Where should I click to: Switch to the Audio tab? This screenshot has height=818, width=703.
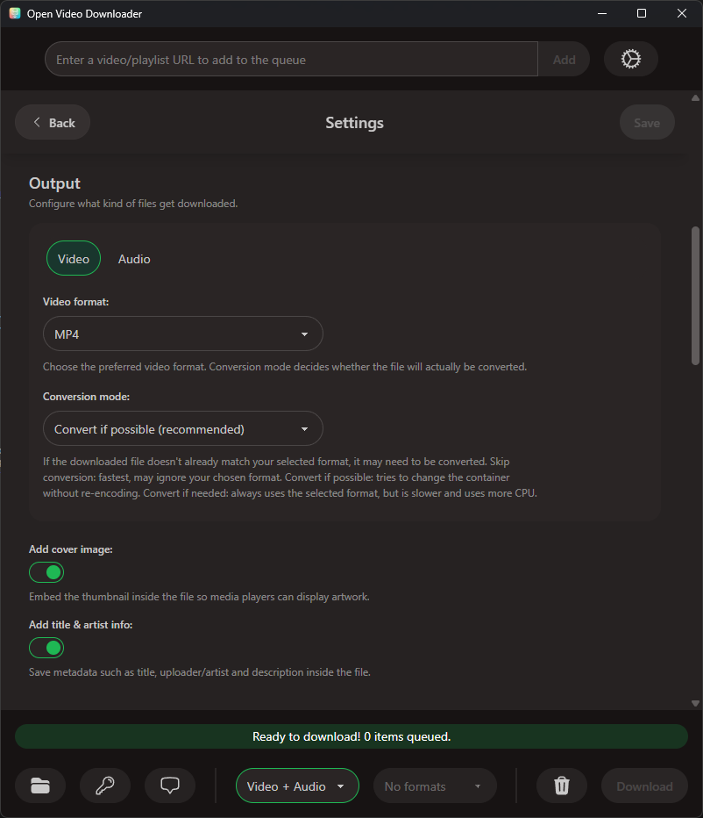134,258
